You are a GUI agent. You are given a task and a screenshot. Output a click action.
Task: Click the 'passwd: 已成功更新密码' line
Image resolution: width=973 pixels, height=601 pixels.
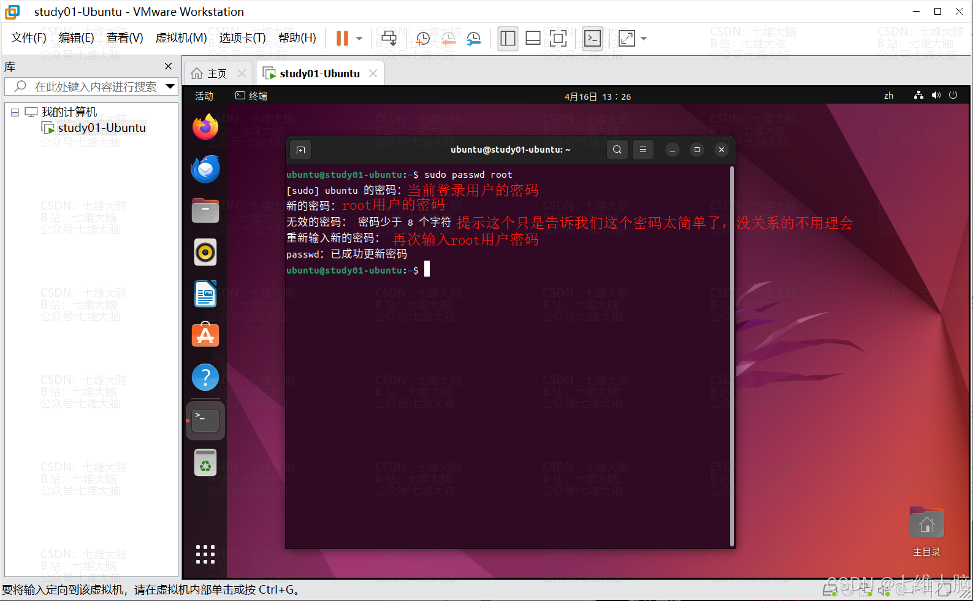(x=347, y=254)
